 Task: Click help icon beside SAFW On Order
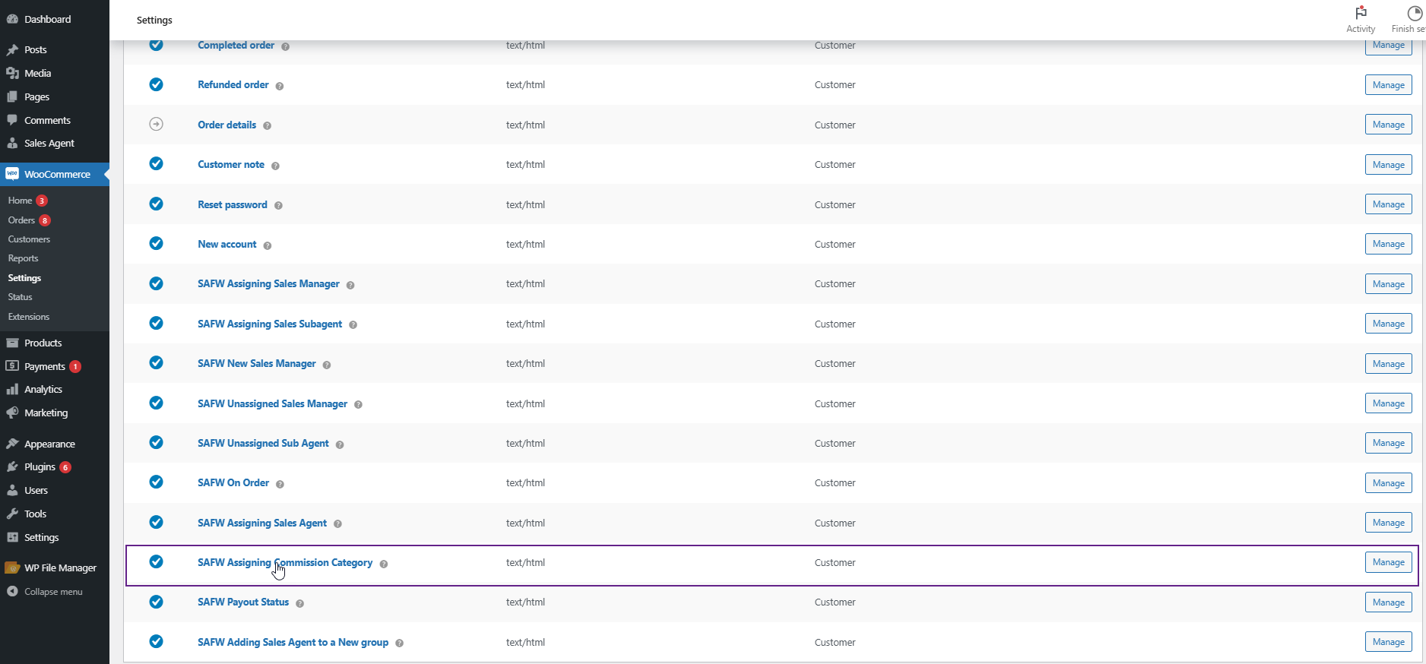coord(280,484)
